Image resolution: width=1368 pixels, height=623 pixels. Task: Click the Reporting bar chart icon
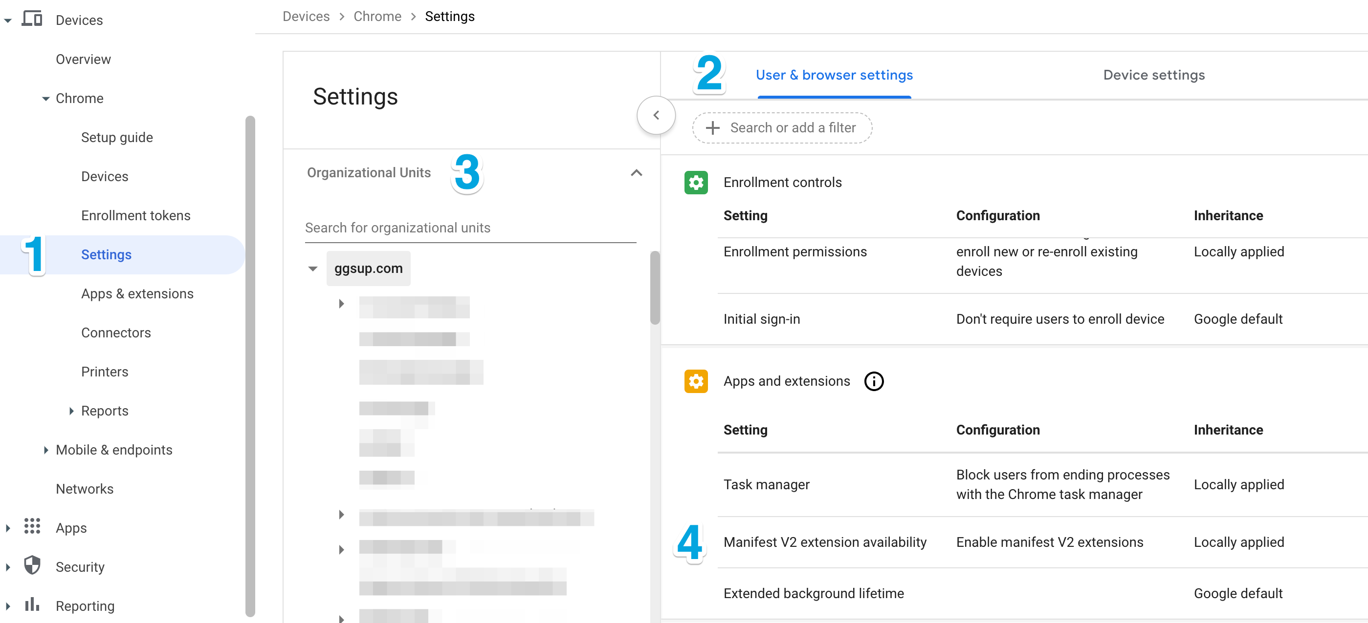(32, 604)
